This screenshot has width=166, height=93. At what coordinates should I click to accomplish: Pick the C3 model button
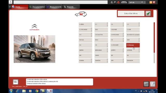(x=133, y=24)
